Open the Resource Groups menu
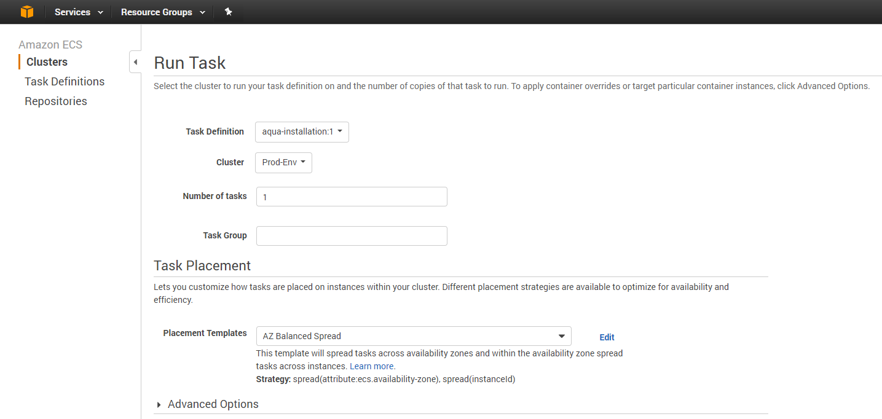 tap(163, 12)
